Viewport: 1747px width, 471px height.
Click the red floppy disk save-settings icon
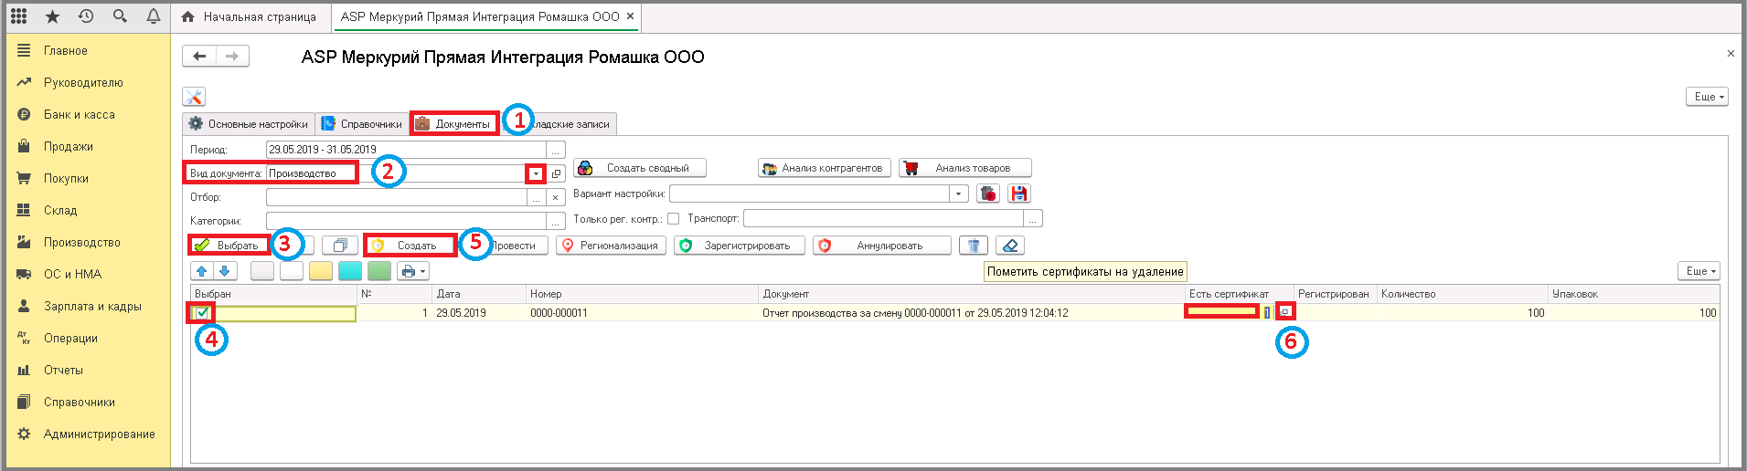[x=1019, y=194]
